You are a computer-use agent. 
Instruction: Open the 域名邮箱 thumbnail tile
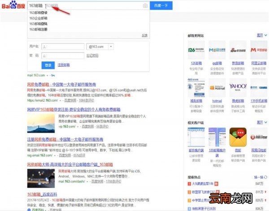click(196, 88)
